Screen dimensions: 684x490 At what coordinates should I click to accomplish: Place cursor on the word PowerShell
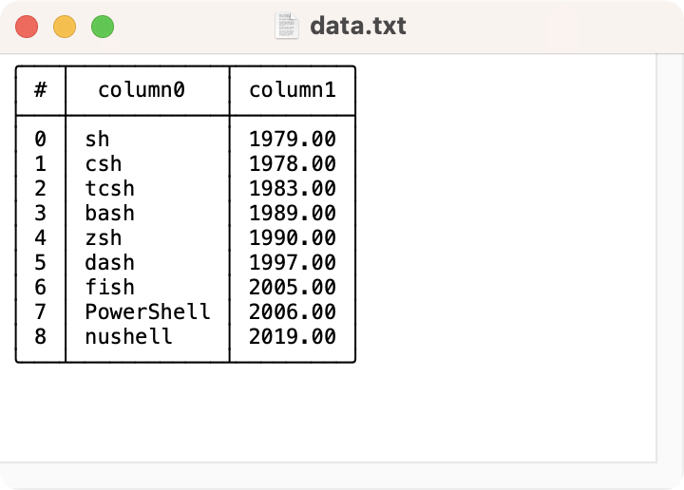coord(147,311)
